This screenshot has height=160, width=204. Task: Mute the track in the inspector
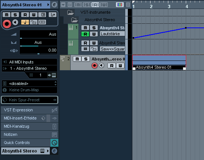(6, 15)
